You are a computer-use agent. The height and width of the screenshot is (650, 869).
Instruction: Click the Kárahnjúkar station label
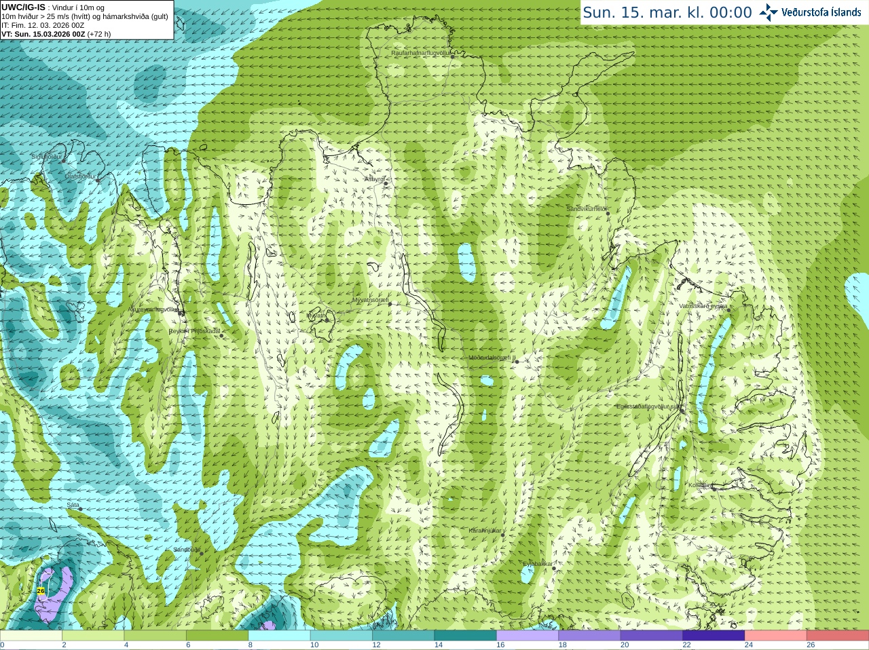(x=485, y=531)
